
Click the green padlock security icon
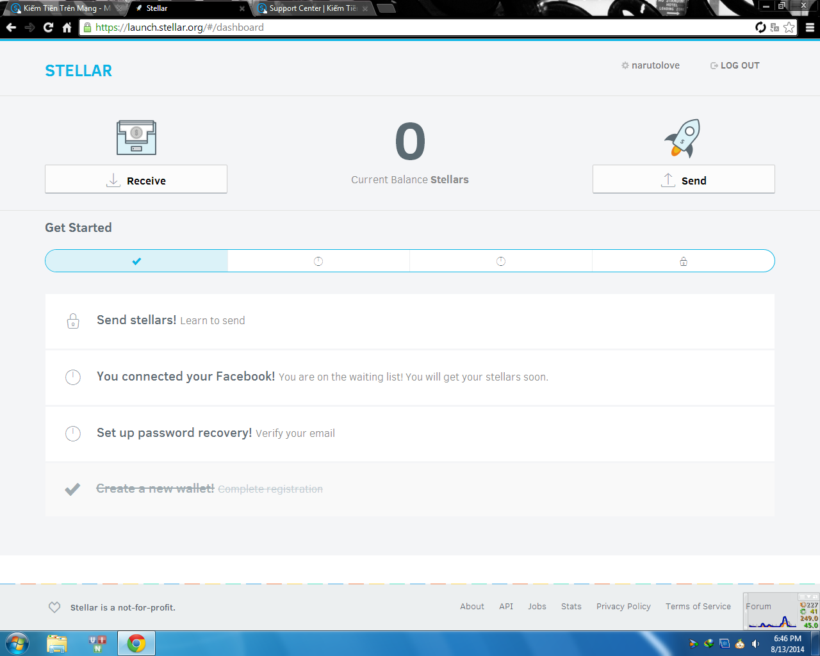tap(88, 28)
